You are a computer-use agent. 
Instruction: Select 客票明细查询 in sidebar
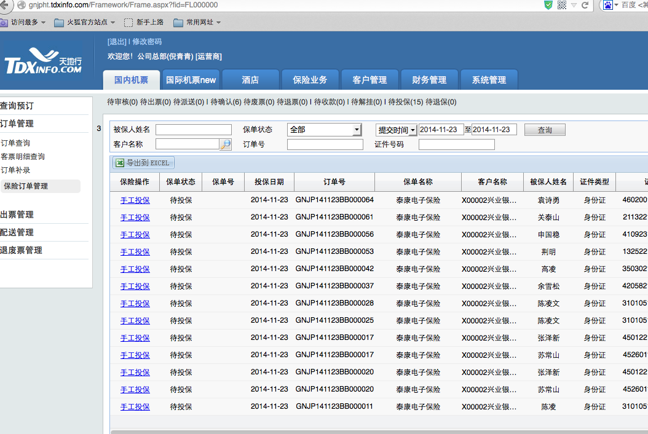(x=23, y=157)
